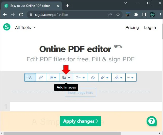Select the Shapes tool icon

[117, 77]
